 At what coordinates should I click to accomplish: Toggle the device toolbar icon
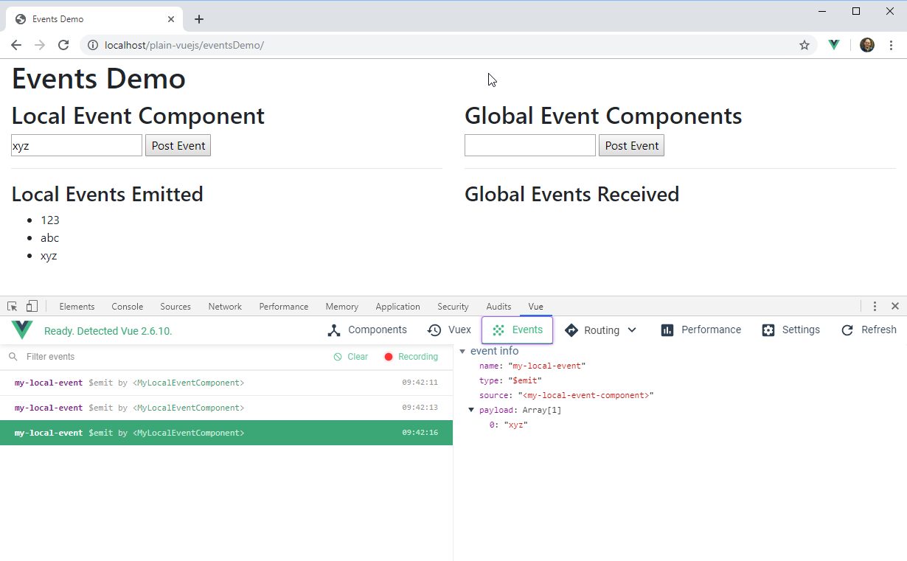(32, 307)
